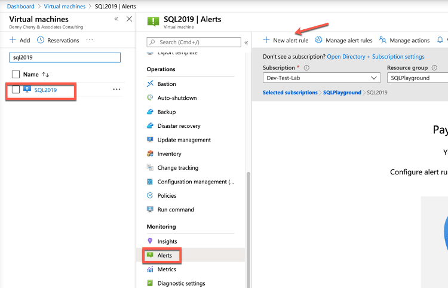Open the Resource group dropdown SQLPlayground
Screen dimensions: 448x288
coord(417,78)
